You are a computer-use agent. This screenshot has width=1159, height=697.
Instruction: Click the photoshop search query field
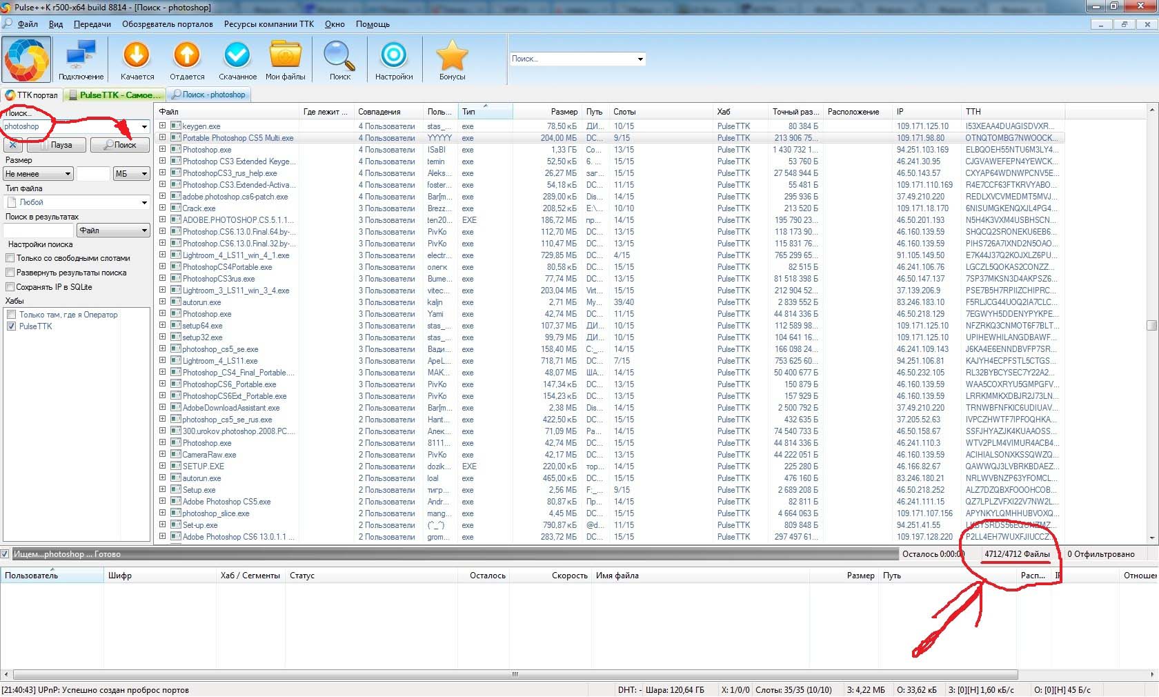click(x=69, y=127)
